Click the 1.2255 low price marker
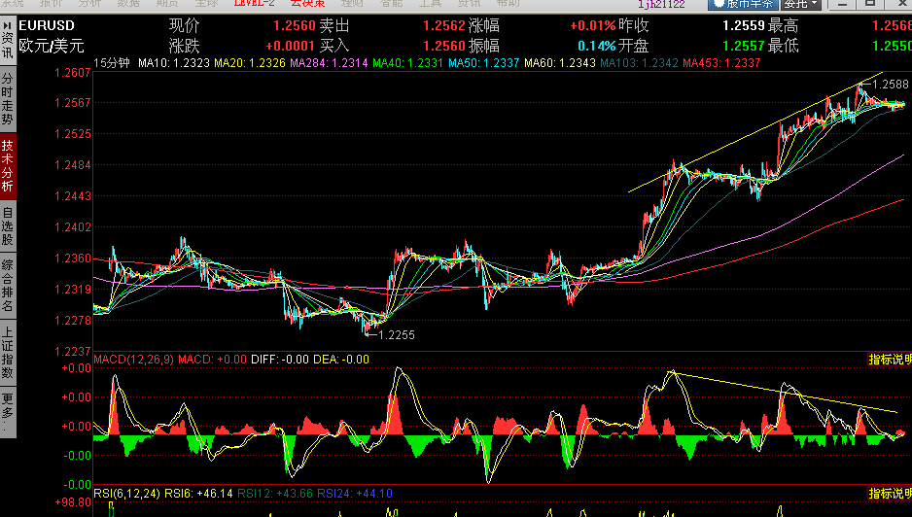Screen dimensions: 912x517 click(396, 335)
